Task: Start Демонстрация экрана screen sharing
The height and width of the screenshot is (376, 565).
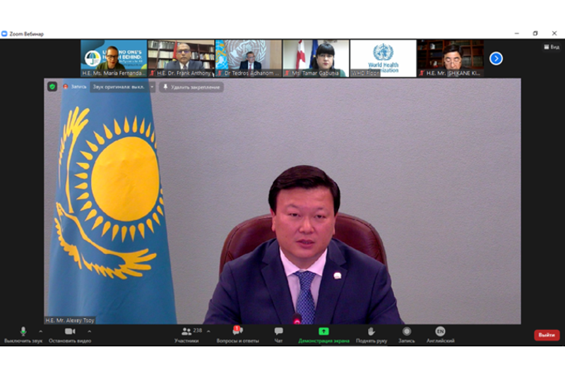Action: pyautogui.click(x=323, y=332)
